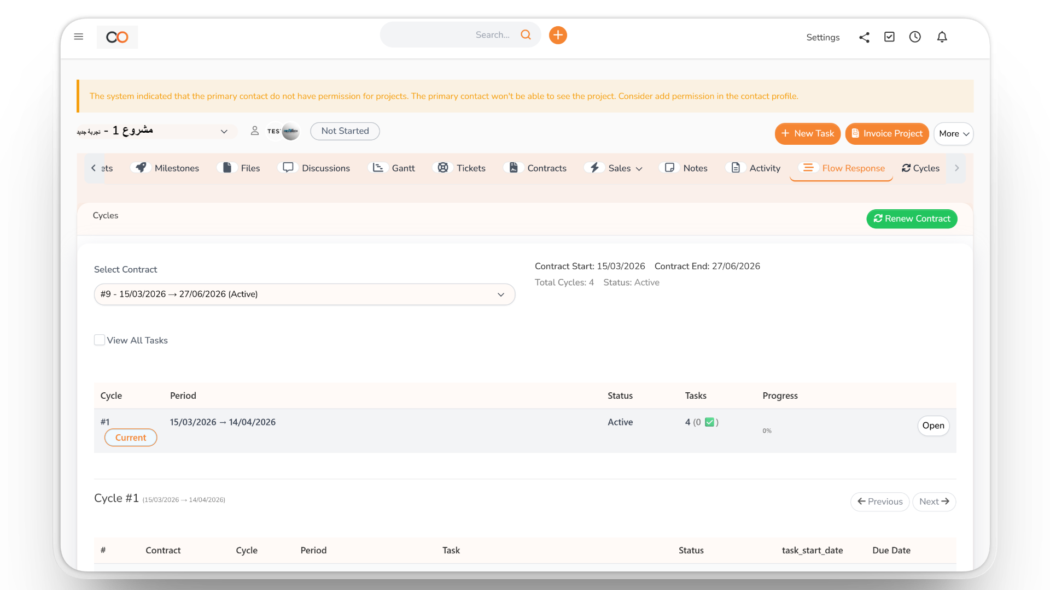This screenshot has height=590, width=1050.
Task: Click the orange plus button to create new item
Action: click(558, 34)
